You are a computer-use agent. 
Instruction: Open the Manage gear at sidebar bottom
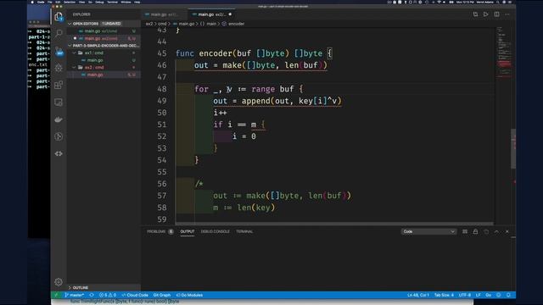click(x=59, y=282)
